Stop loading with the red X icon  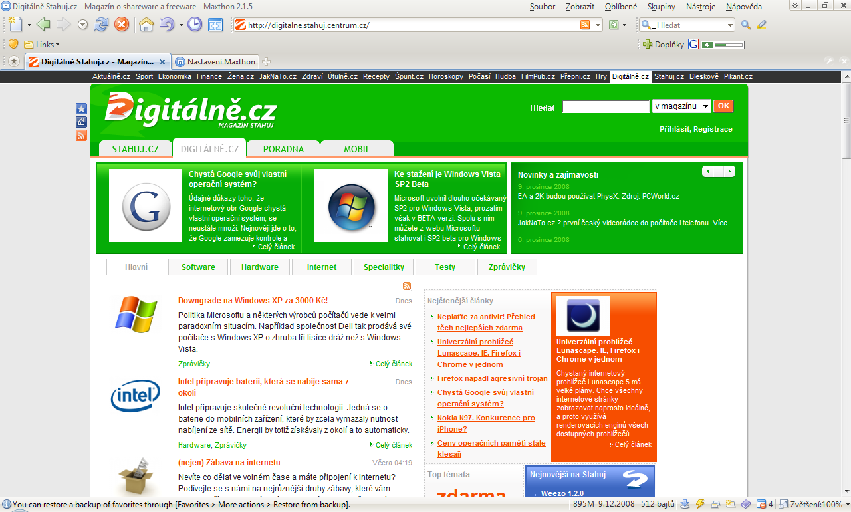click(x=122, y=25)
